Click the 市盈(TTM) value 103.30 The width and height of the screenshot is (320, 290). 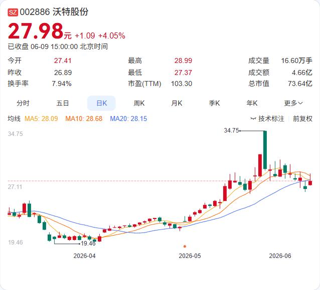pos(182,83)
